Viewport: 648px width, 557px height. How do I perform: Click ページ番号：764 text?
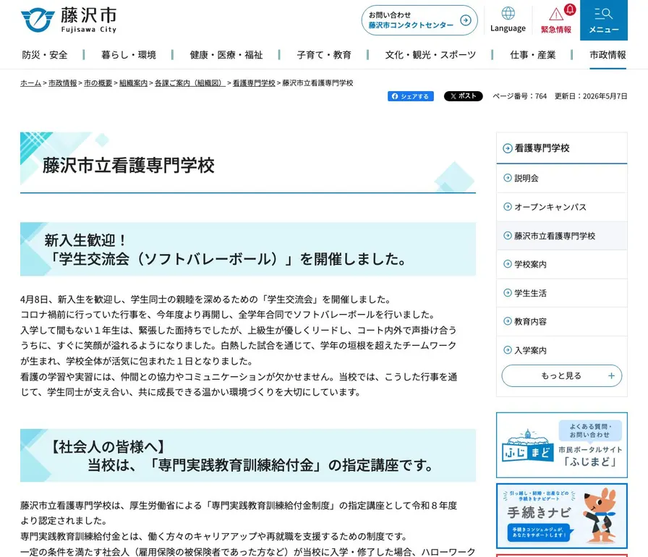[x=519, y=96]
